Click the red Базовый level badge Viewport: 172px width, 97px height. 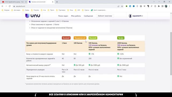66,38
